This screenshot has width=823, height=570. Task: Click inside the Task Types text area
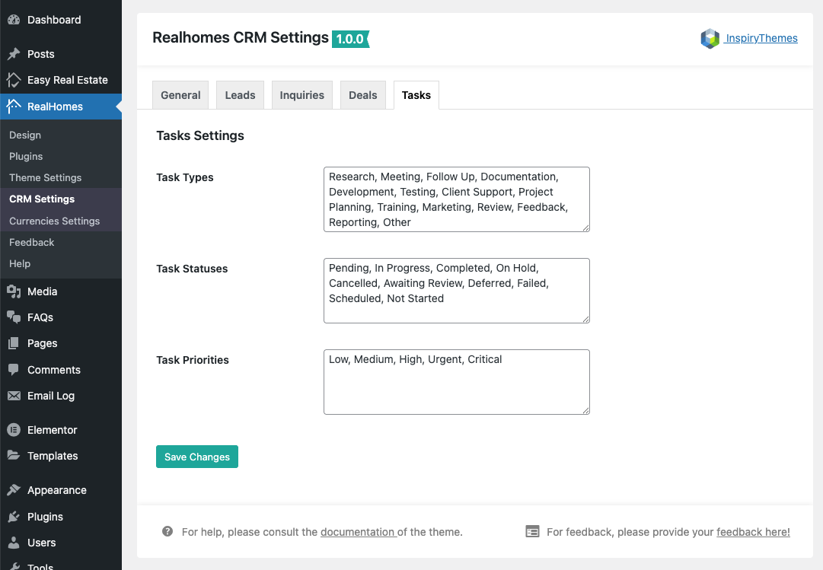(x=456, y=199)
